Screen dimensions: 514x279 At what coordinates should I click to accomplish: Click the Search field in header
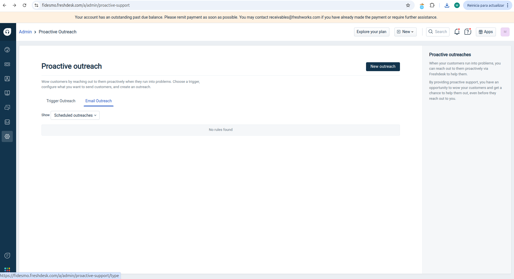[x=438, y=32]
